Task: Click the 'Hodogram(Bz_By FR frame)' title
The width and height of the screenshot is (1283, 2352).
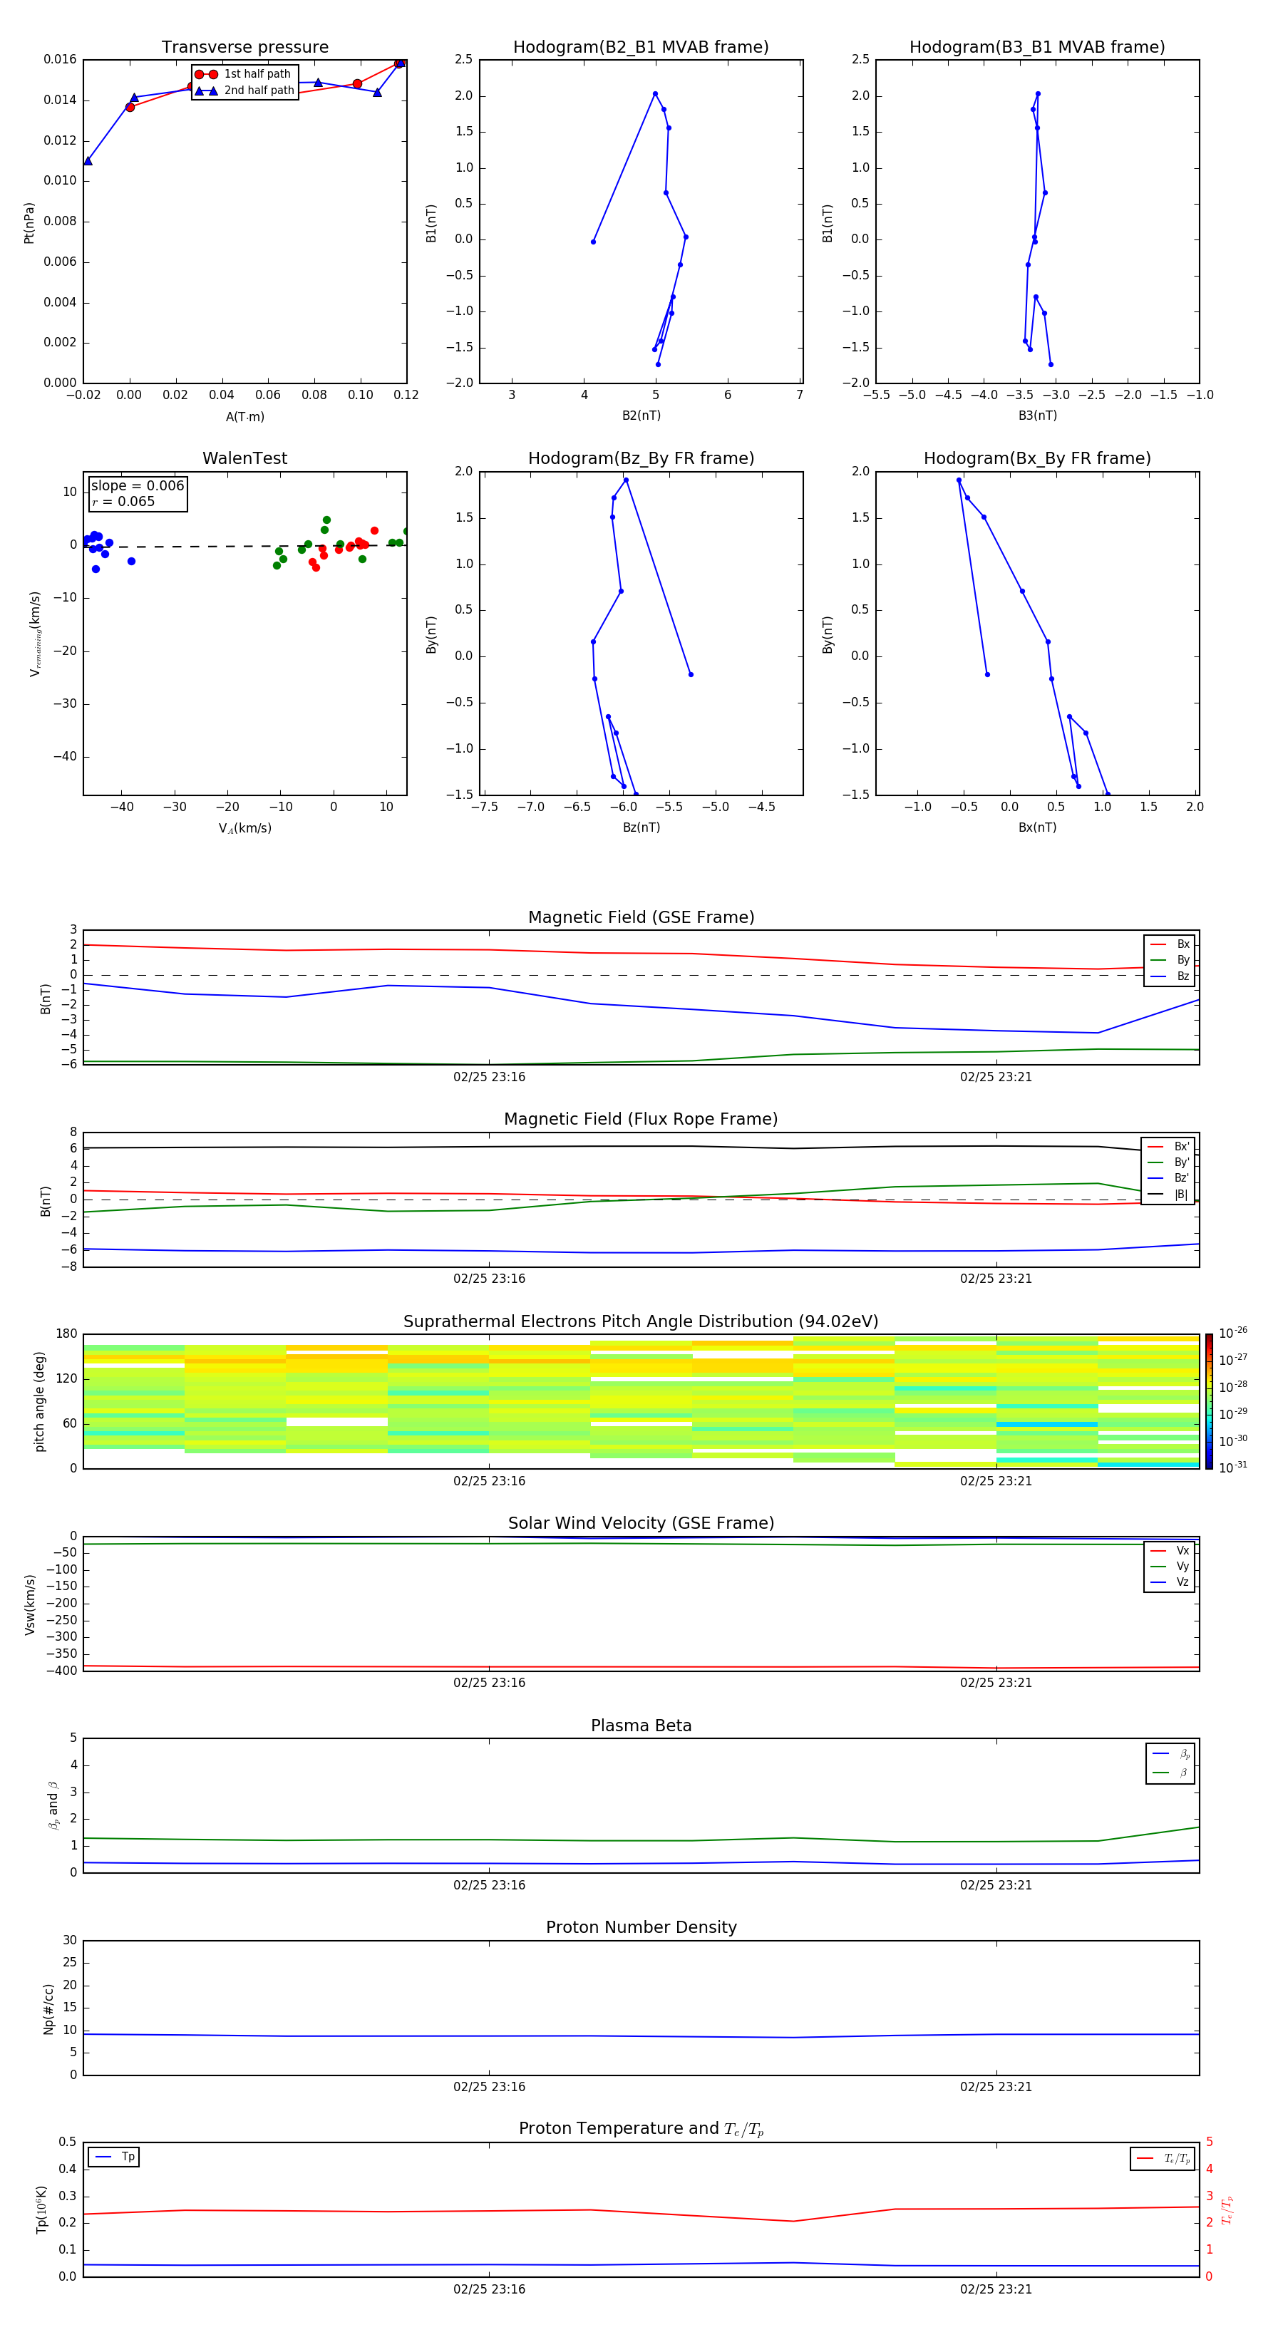Action: point(641,458)
